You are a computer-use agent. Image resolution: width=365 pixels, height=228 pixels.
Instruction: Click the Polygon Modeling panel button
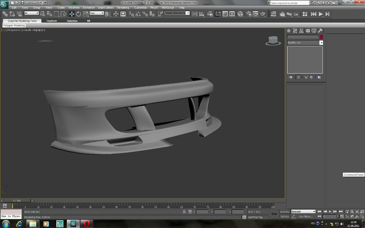[x=14, y=26]
